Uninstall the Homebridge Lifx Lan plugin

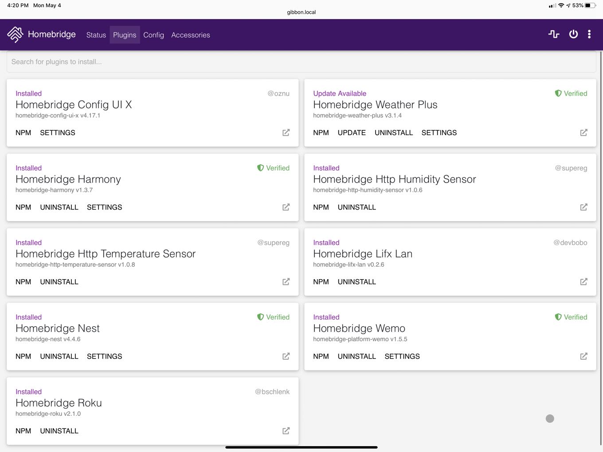[x=357, y=281]
